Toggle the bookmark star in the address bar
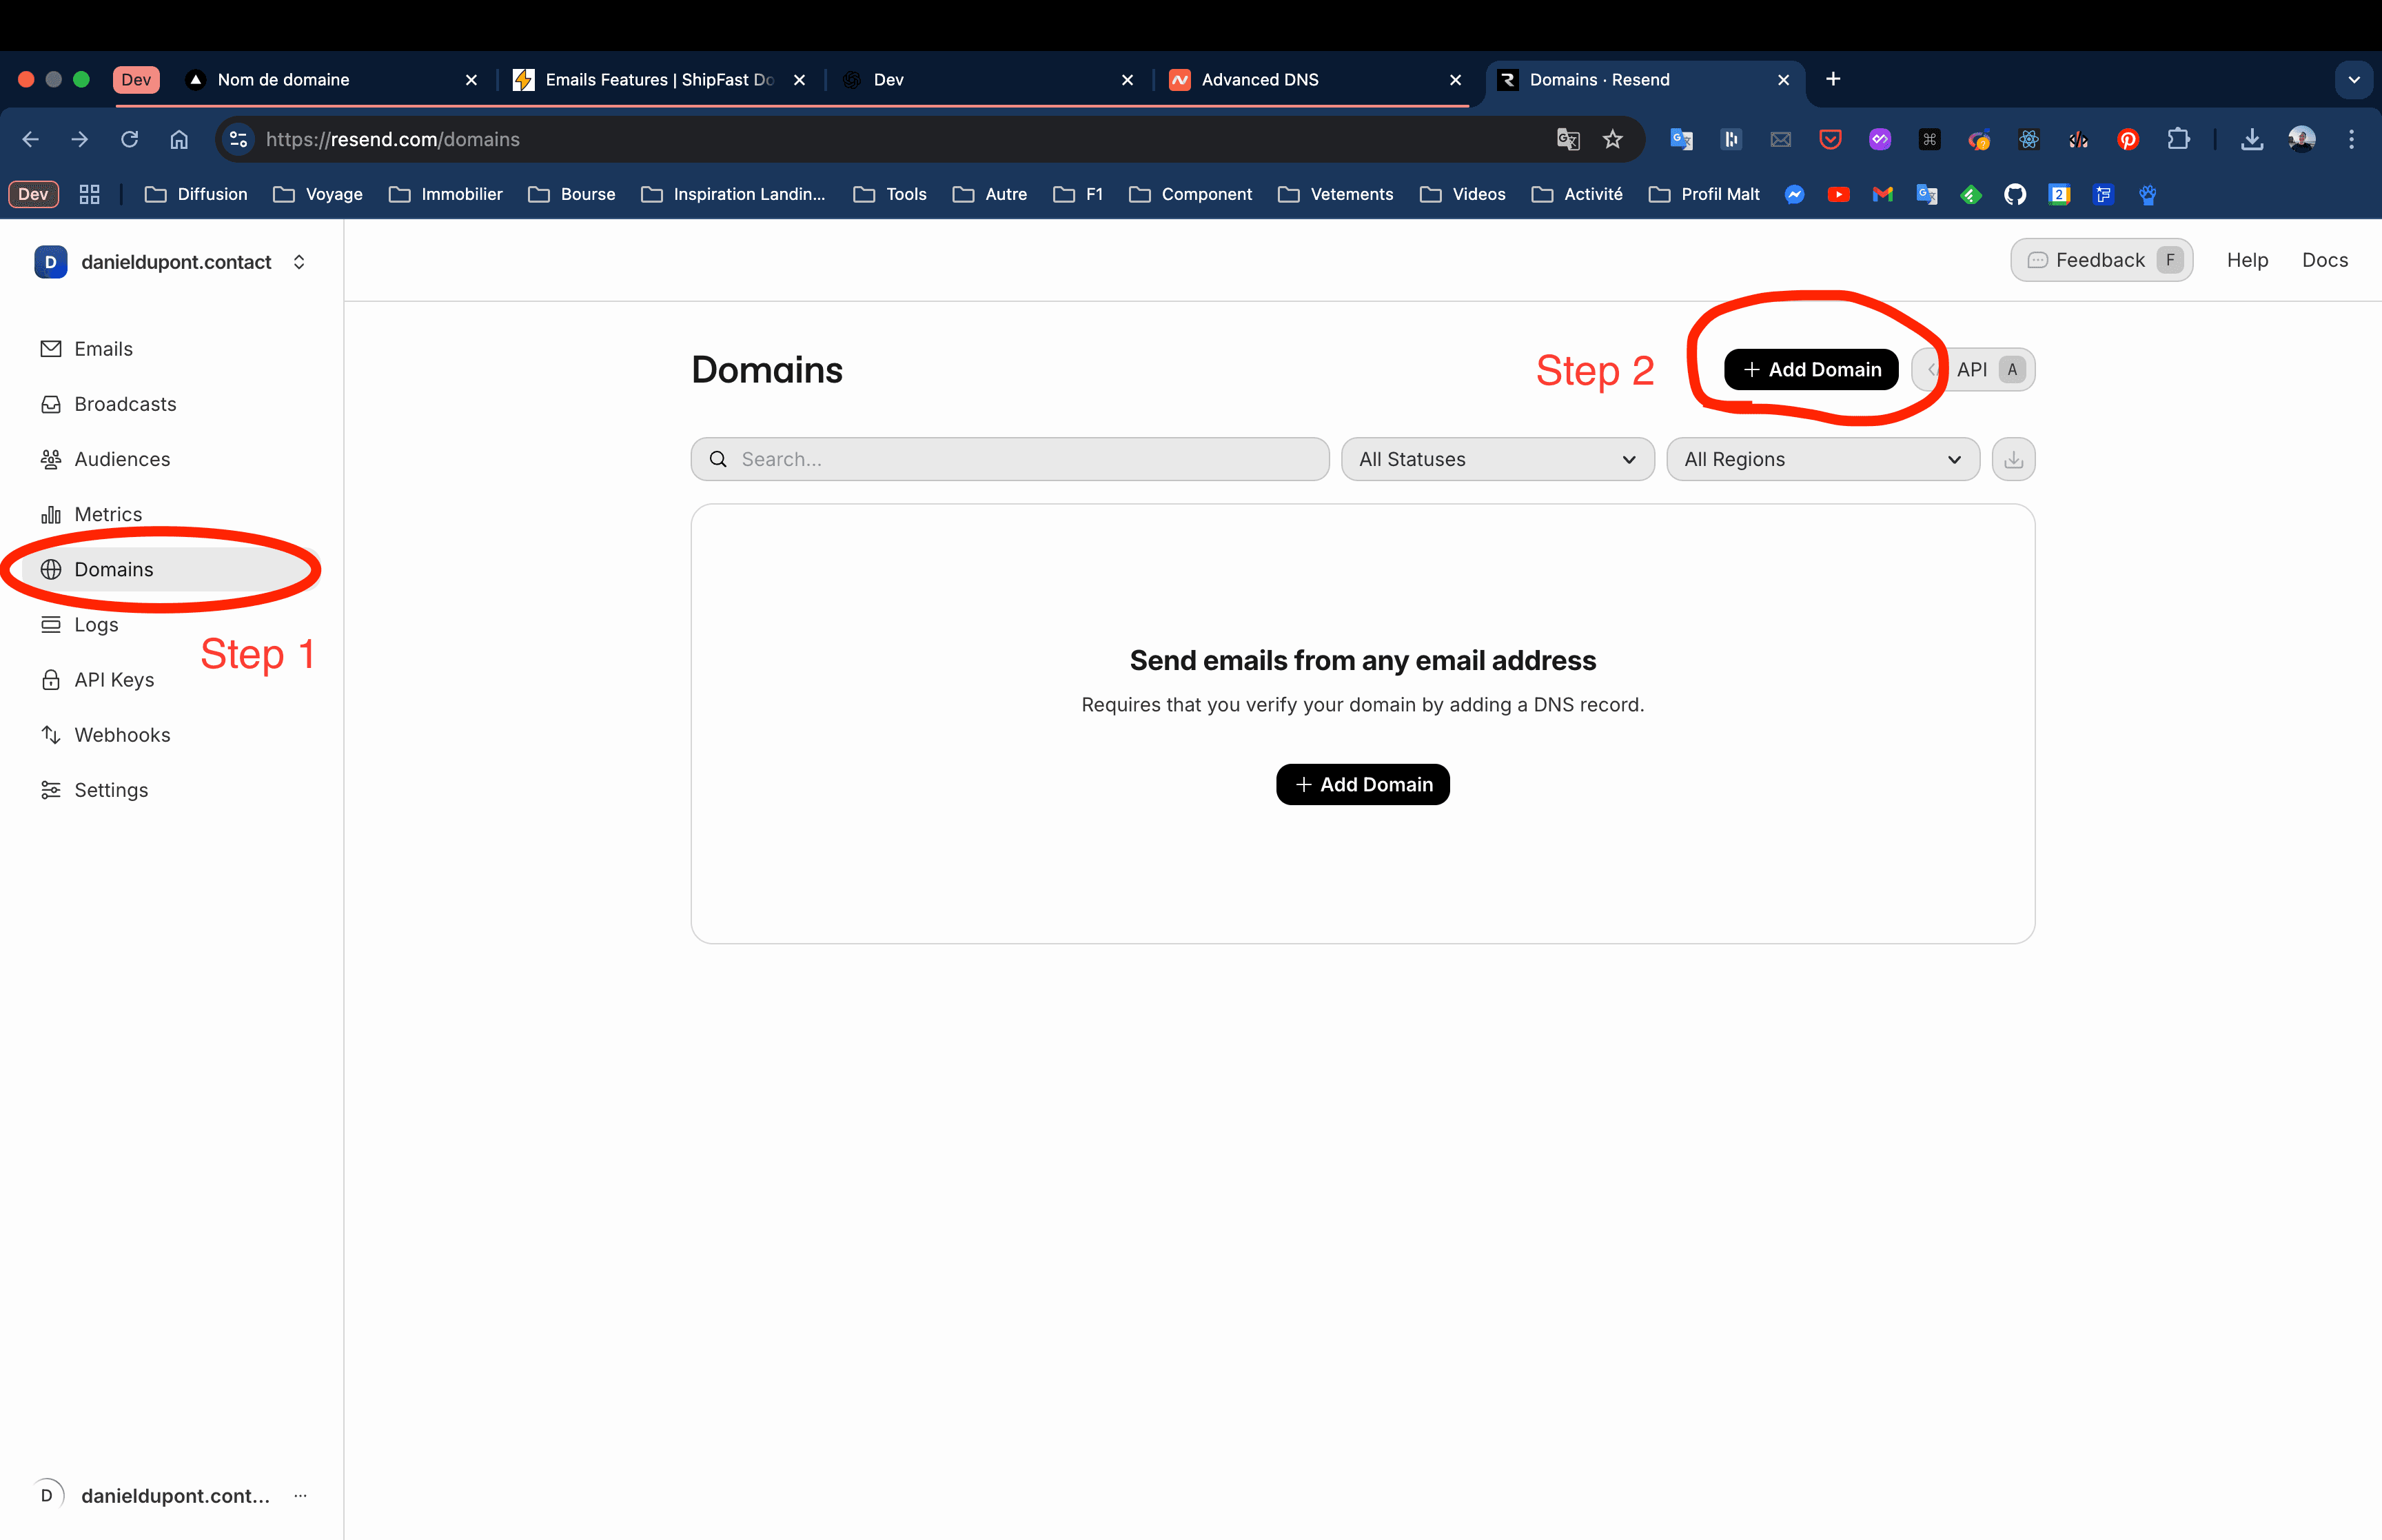 point(1612,139)
